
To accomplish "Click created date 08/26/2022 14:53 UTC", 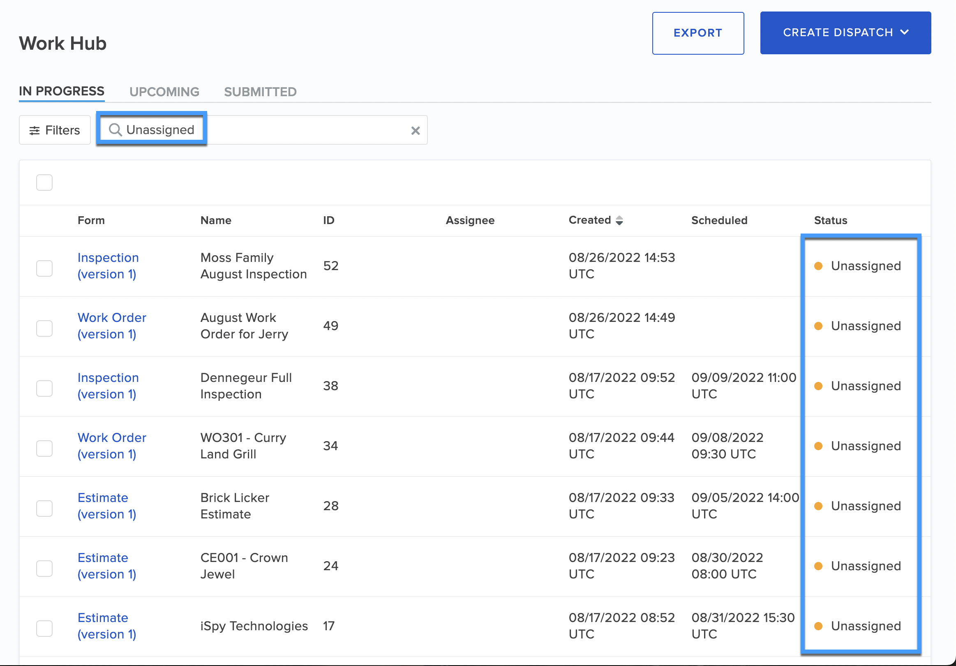I will [x=622, y=266].
